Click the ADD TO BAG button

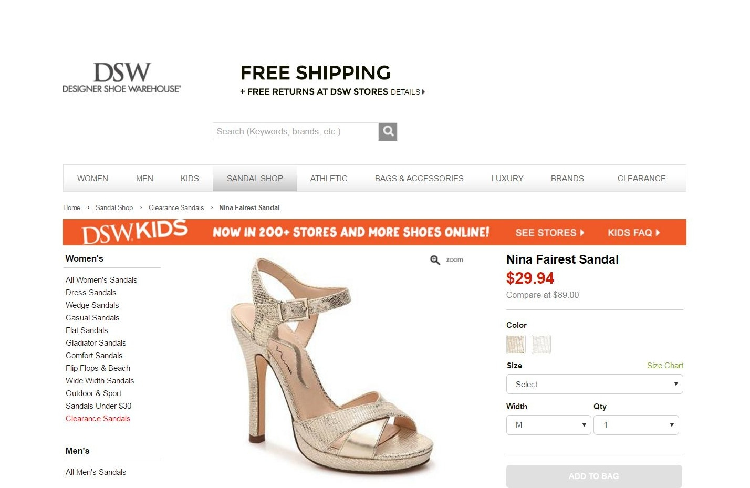coord(594,476)
